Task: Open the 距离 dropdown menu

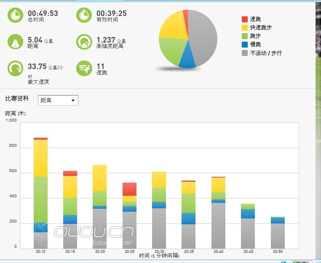Action: [x=58, y=100]
